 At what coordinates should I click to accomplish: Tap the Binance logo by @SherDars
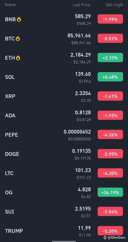click(105, 238)
